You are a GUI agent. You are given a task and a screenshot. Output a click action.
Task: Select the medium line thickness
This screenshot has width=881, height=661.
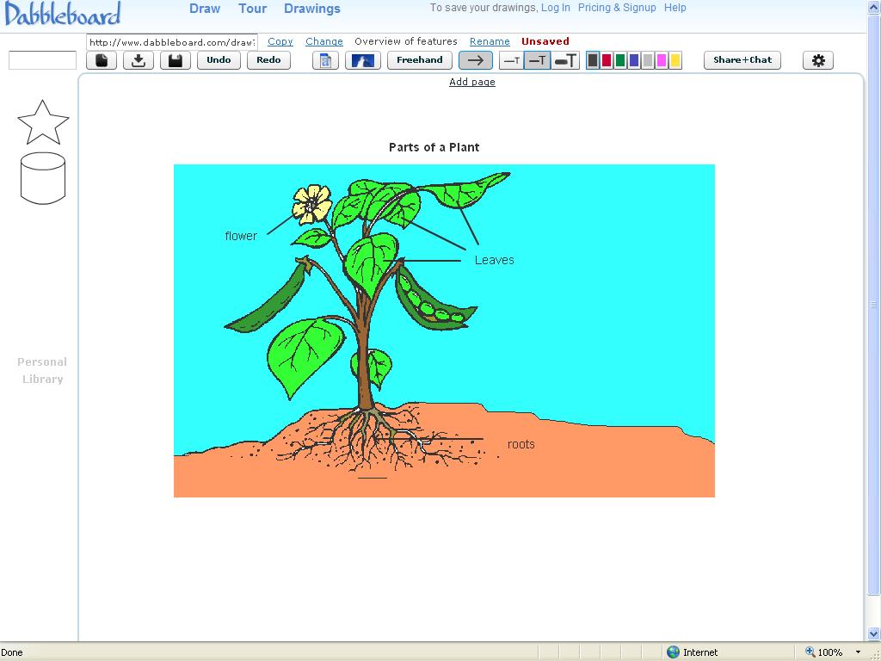pyautogui.click(x=537, y=60)
